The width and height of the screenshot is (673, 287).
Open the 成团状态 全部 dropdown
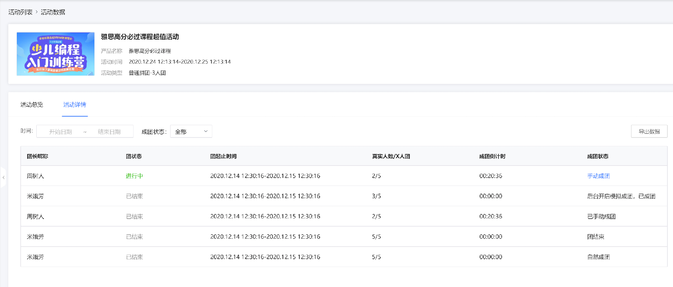click(191, 132)
